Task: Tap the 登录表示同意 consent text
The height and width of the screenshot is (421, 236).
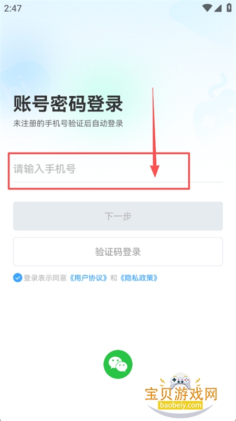Action: click(x=45, y=278)
